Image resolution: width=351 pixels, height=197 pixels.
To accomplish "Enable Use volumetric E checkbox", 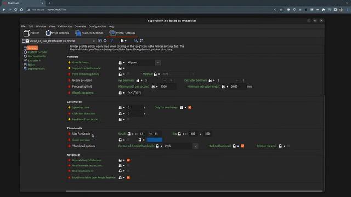I will point(128,171).
